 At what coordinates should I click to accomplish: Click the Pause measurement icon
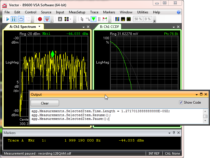point(14,19)
